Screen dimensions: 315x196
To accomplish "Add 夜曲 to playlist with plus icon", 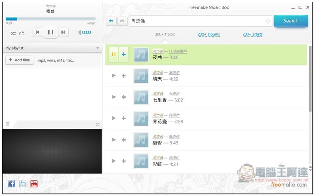I will tap(123, 55).
